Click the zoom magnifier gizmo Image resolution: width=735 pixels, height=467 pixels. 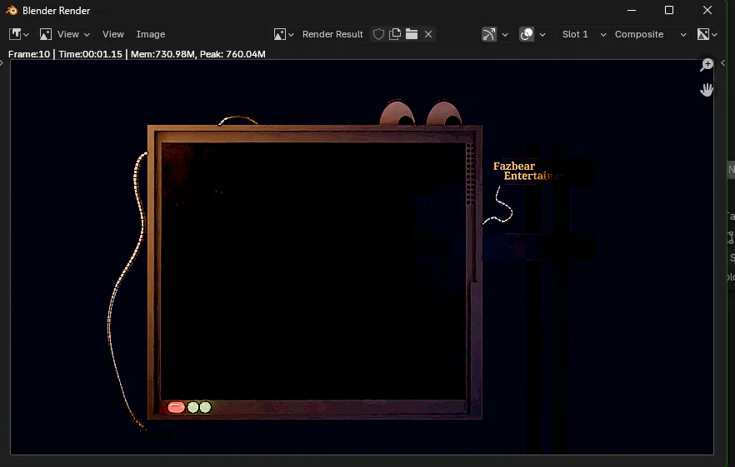point(707,65)
